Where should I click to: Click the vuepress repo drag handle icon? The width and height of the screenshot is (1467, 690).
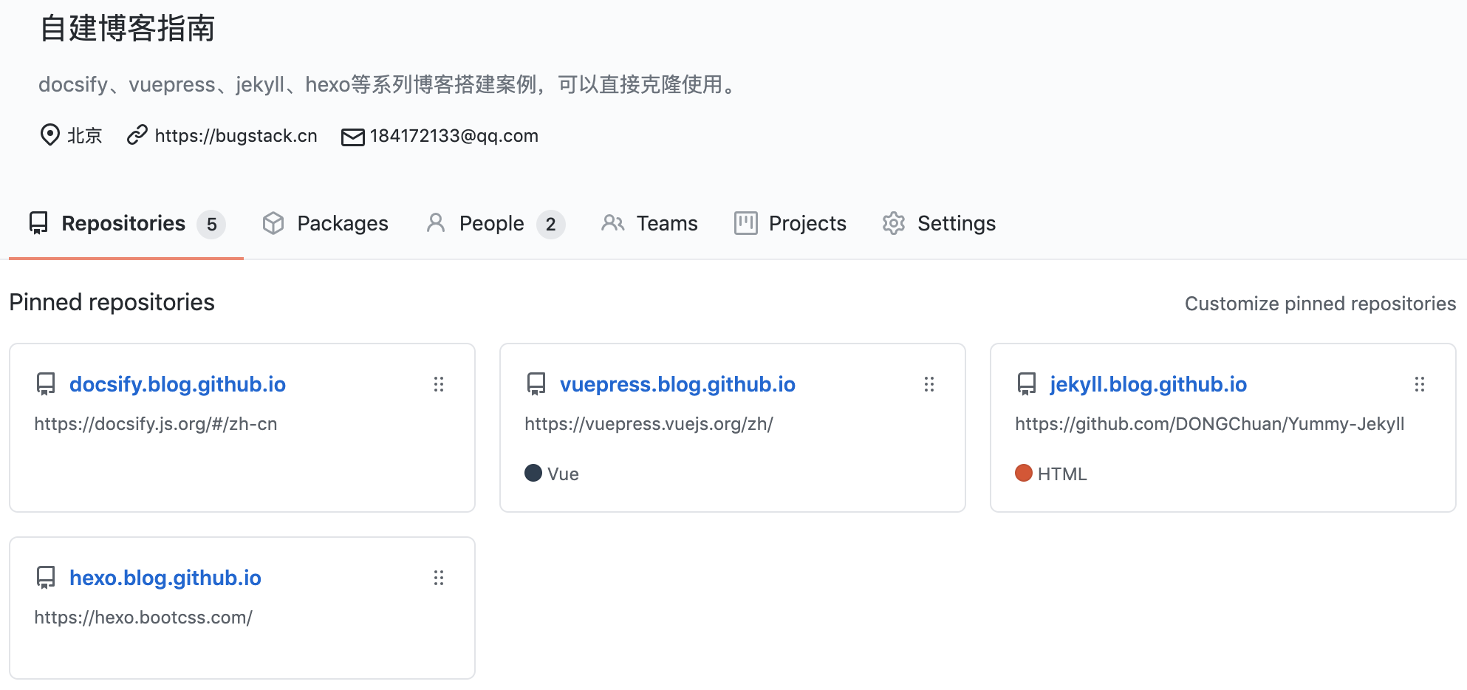[x=929, y=384]
